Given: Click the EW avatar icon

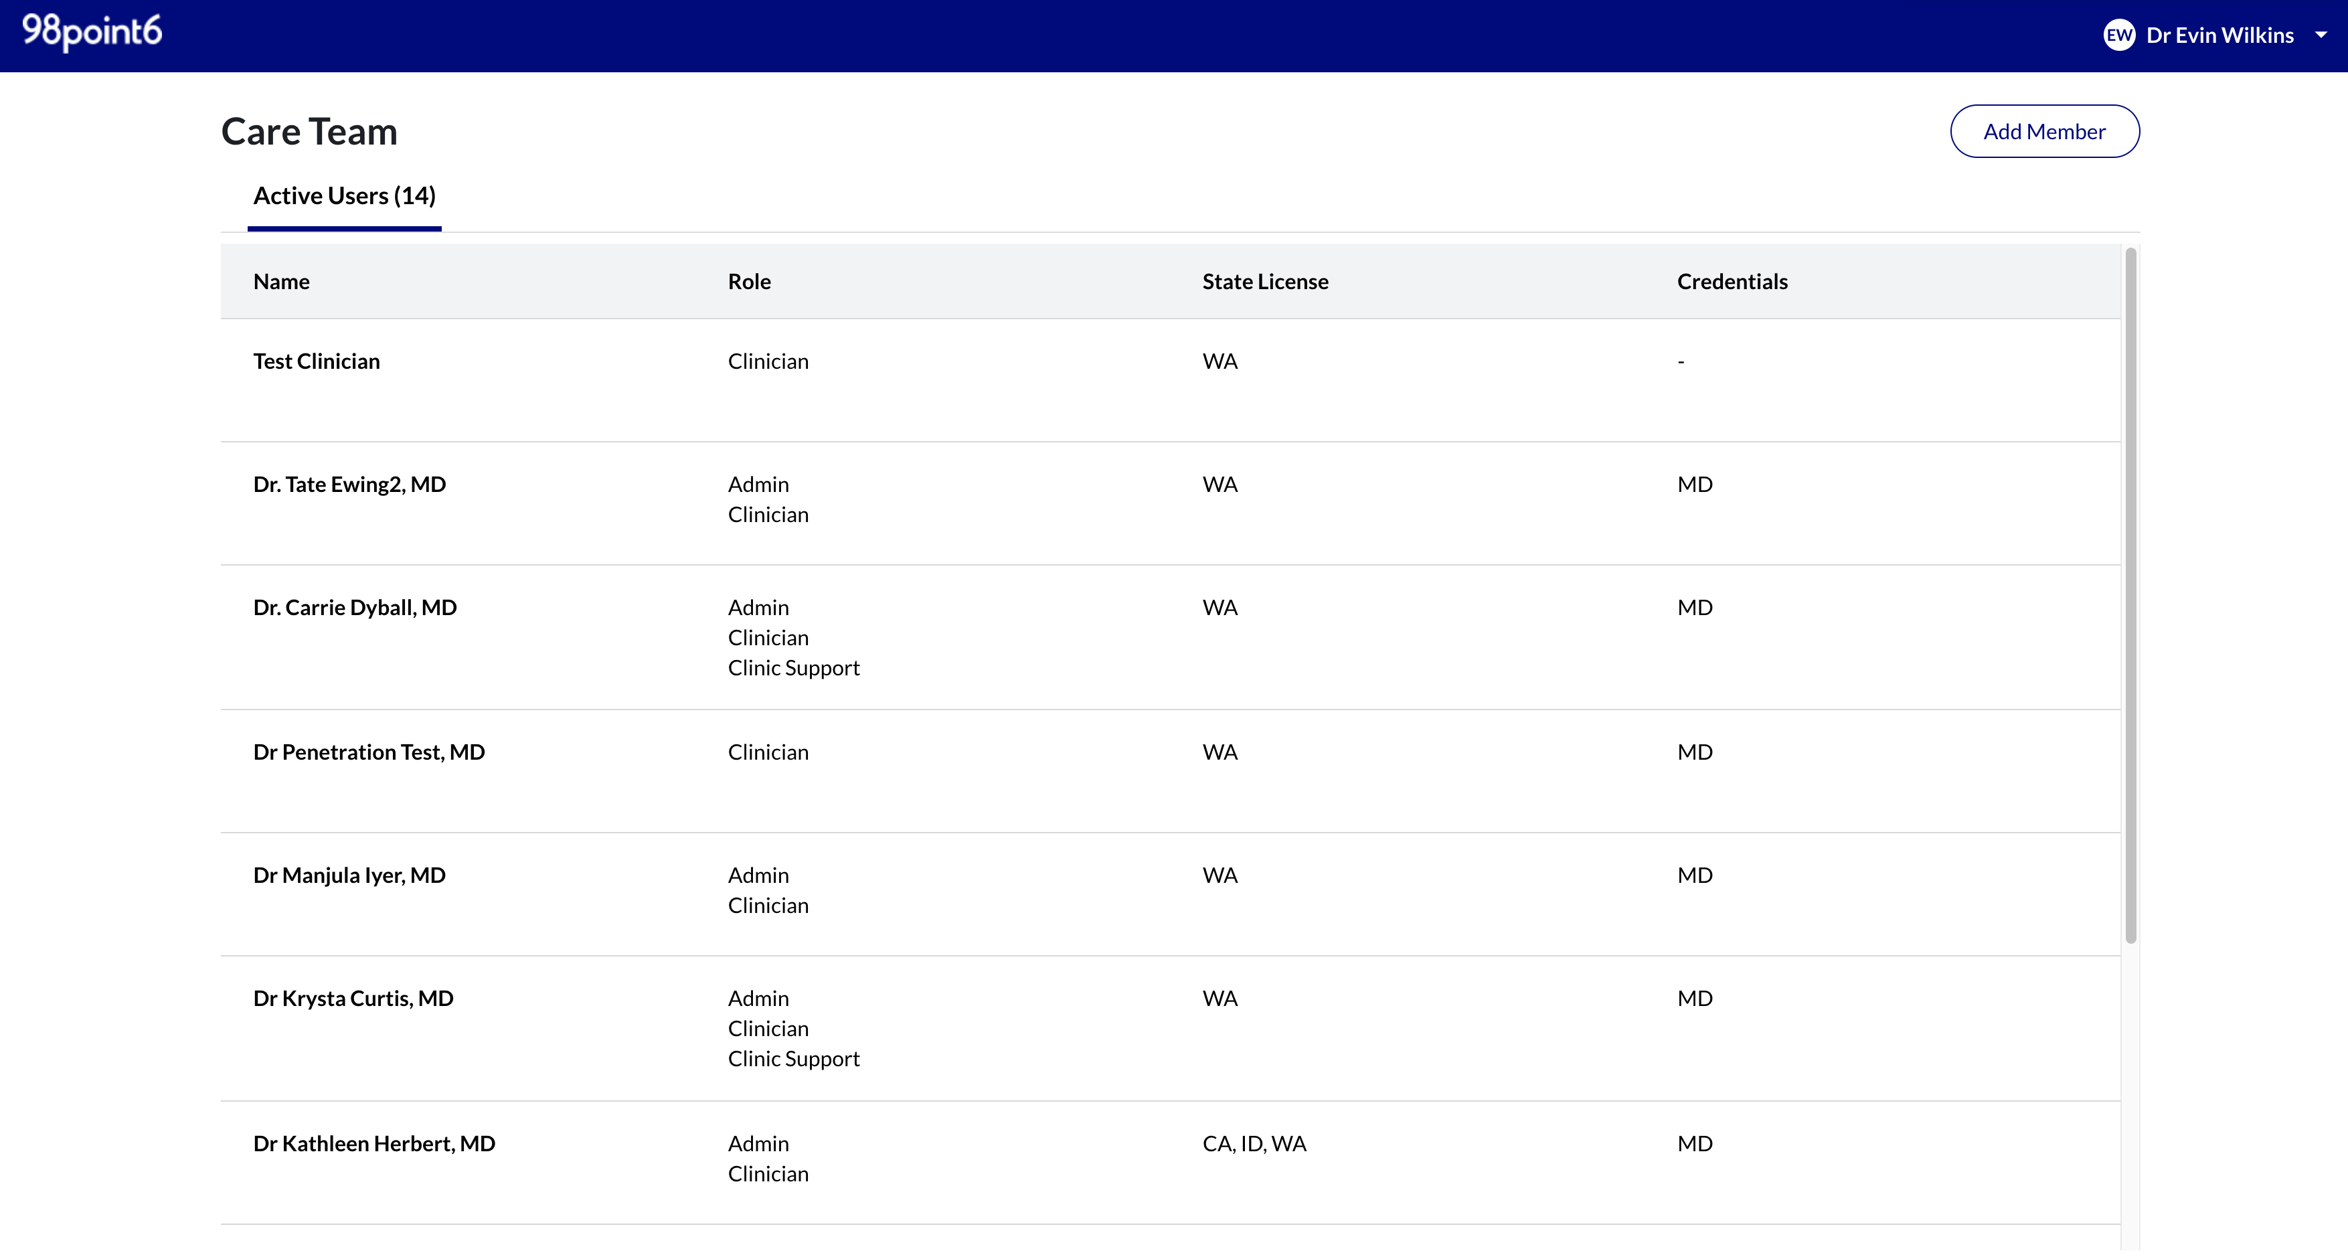Looking at the screenshot, I should (x=2119, y=35).
